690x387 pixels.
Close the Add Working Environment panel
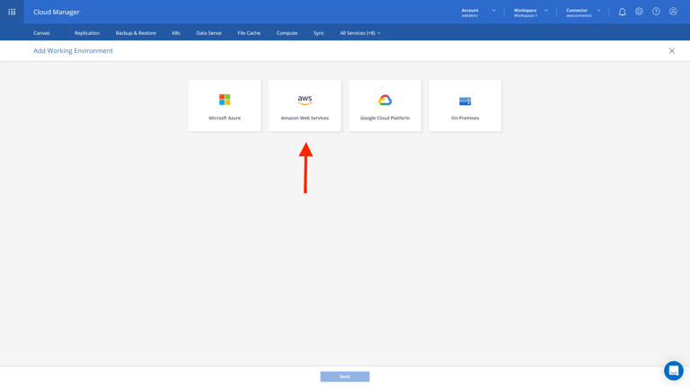click(671, 51)
